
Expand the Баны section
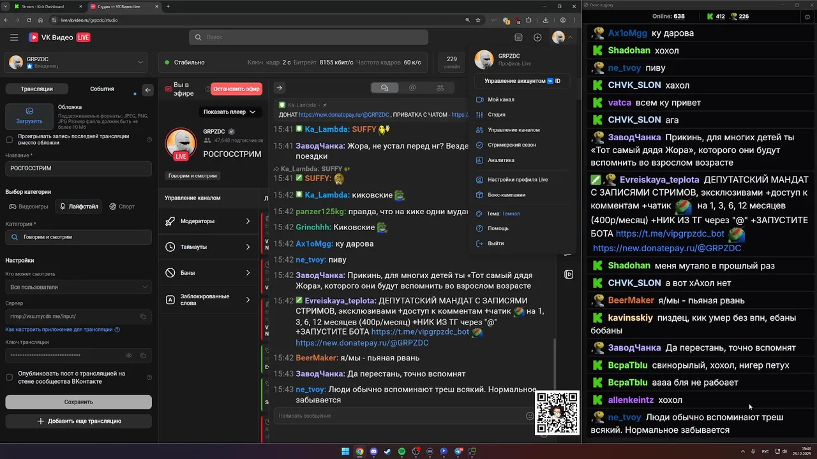pyautogui.click(x=208, y=273)
